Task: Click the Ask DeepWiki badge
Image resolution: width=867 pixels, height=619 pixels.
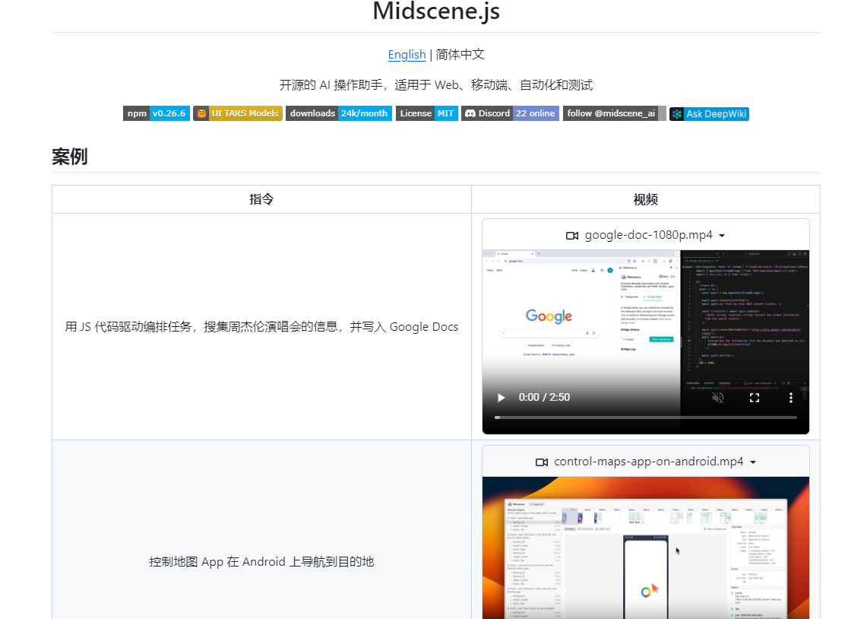Action: coord(708,113)
